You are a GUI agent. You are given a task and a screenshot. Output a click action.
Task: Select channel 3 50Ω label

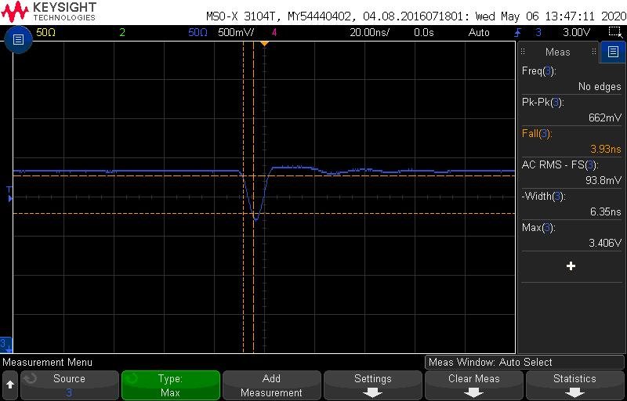tap(198, 32)
